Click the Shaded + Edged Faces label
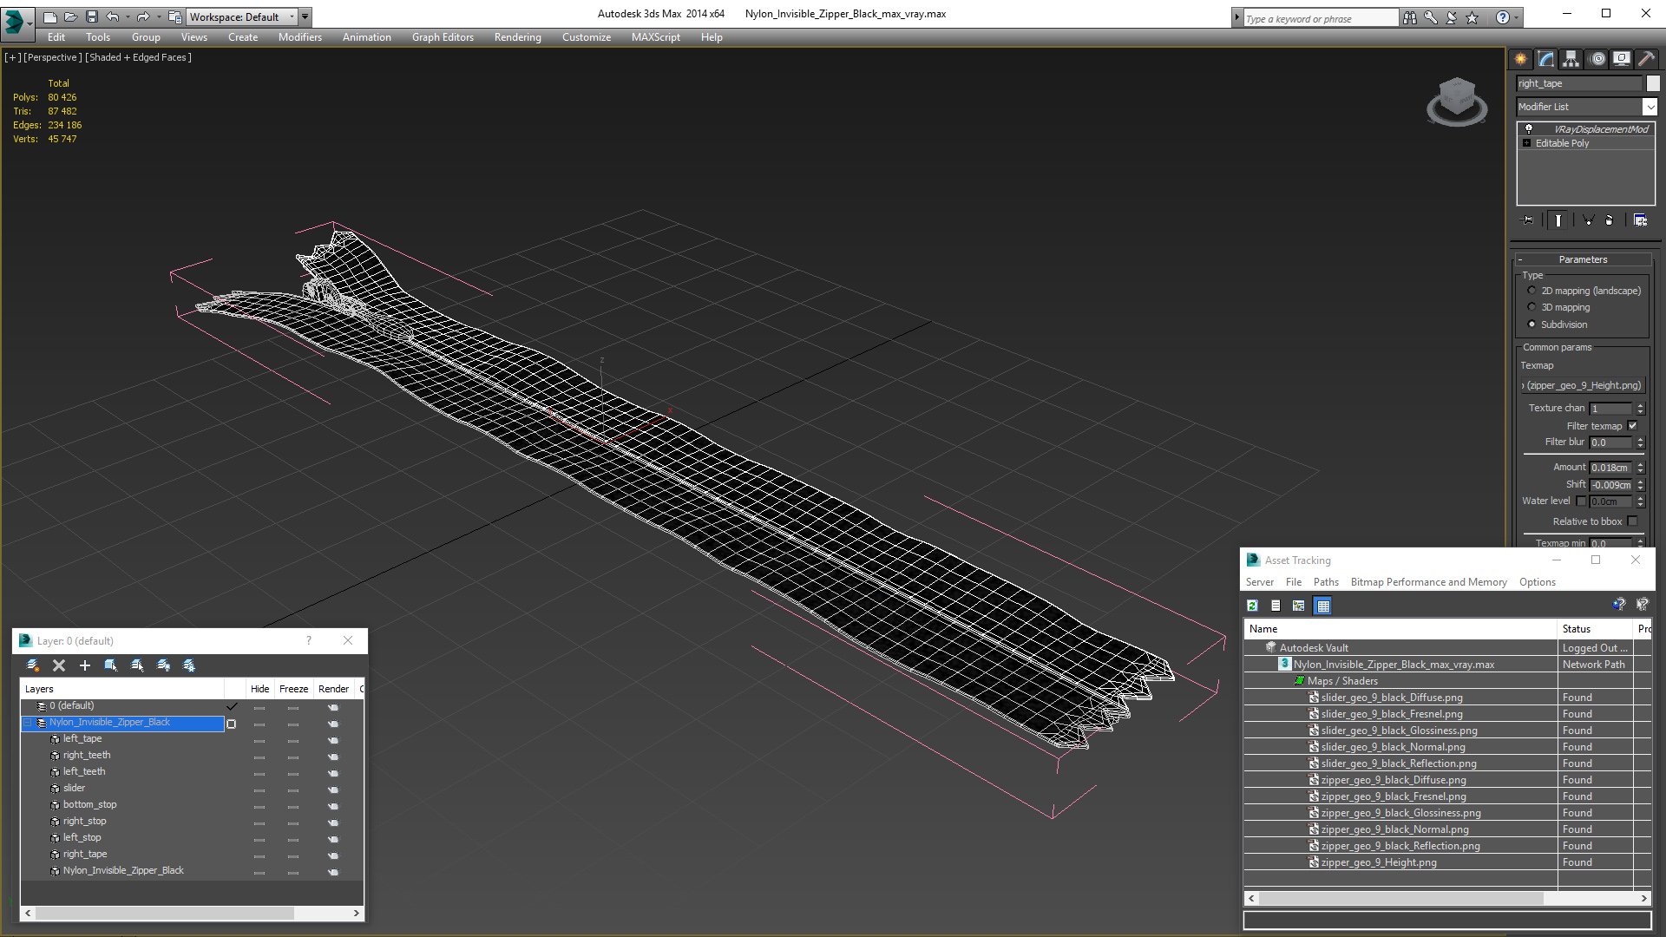The height and width of the screenshot is (937, 1666). click(x=138, y=57)
